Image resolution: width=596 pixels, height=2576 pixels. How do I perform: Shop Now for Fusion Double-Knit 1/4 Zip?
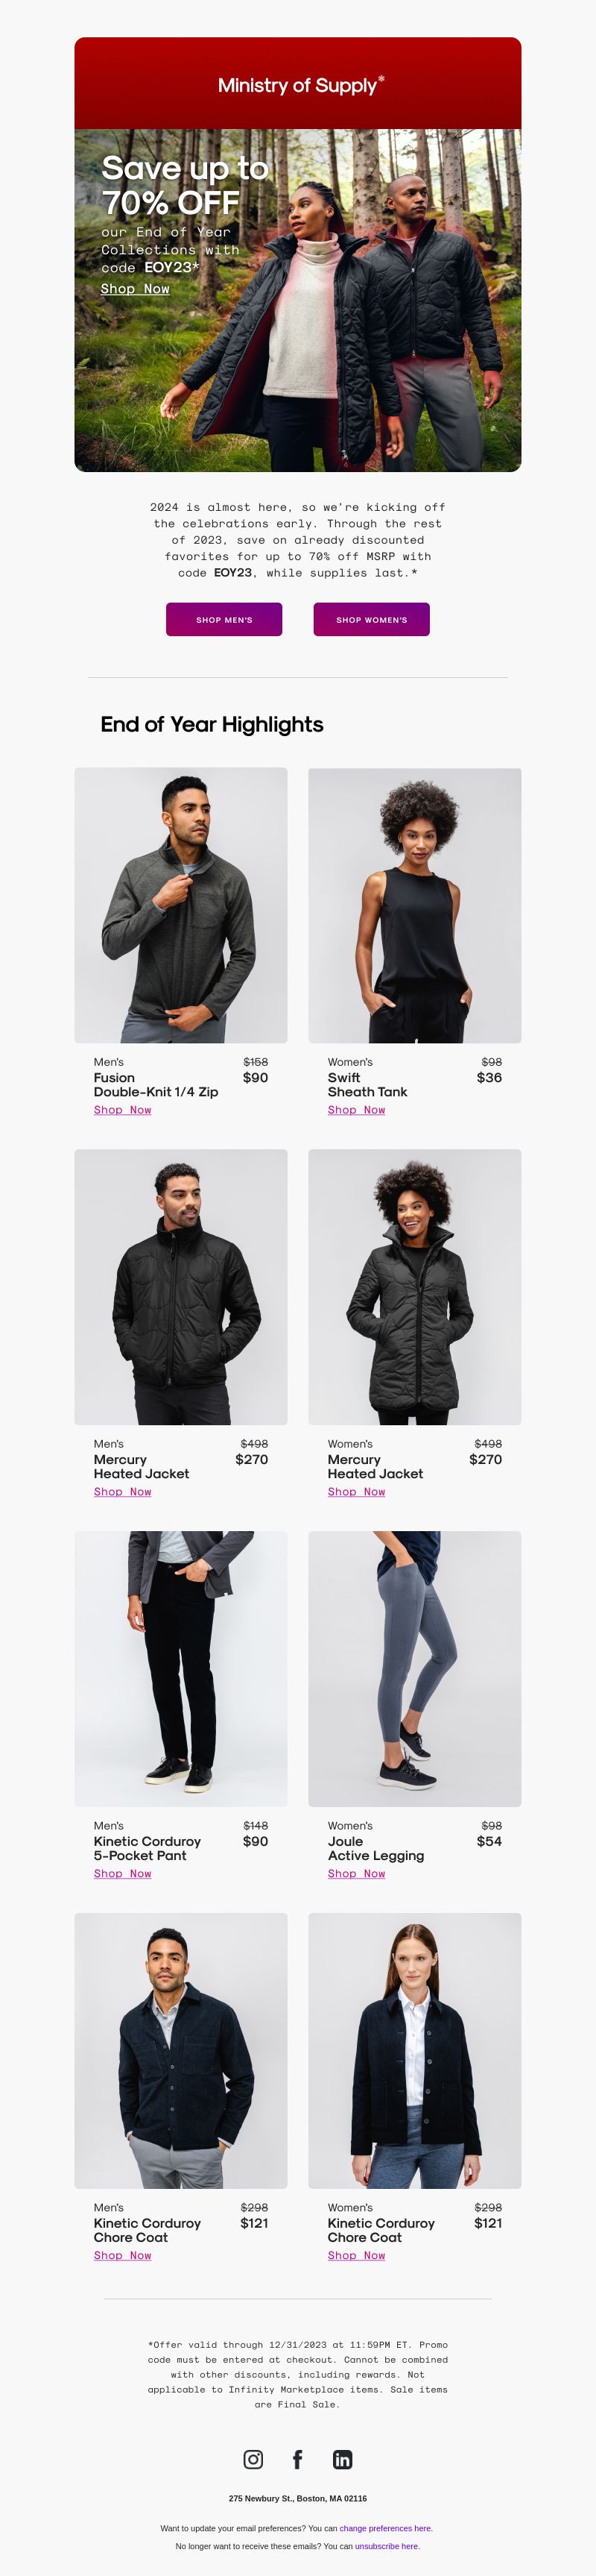pyautogui.click(x=123, y=1110)
